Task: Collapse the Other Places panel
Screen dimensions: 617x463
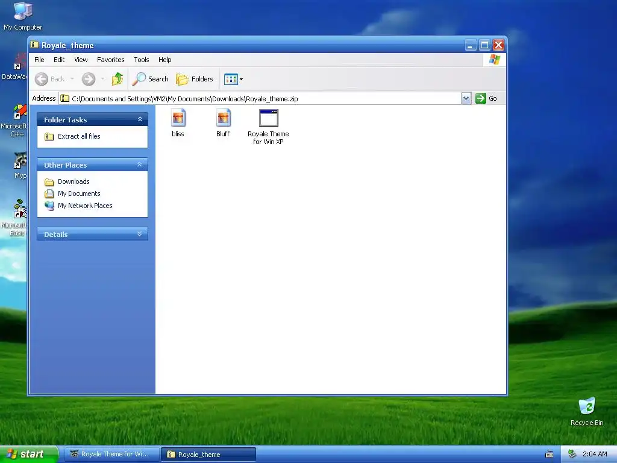Action: point(140,165)
